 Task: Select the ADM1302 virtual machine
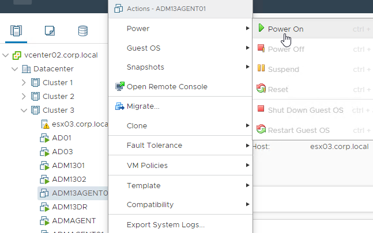tap(69, 179)
